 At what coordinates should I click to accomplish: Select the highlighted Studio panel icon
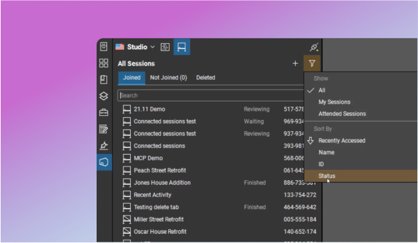(104, 162)
